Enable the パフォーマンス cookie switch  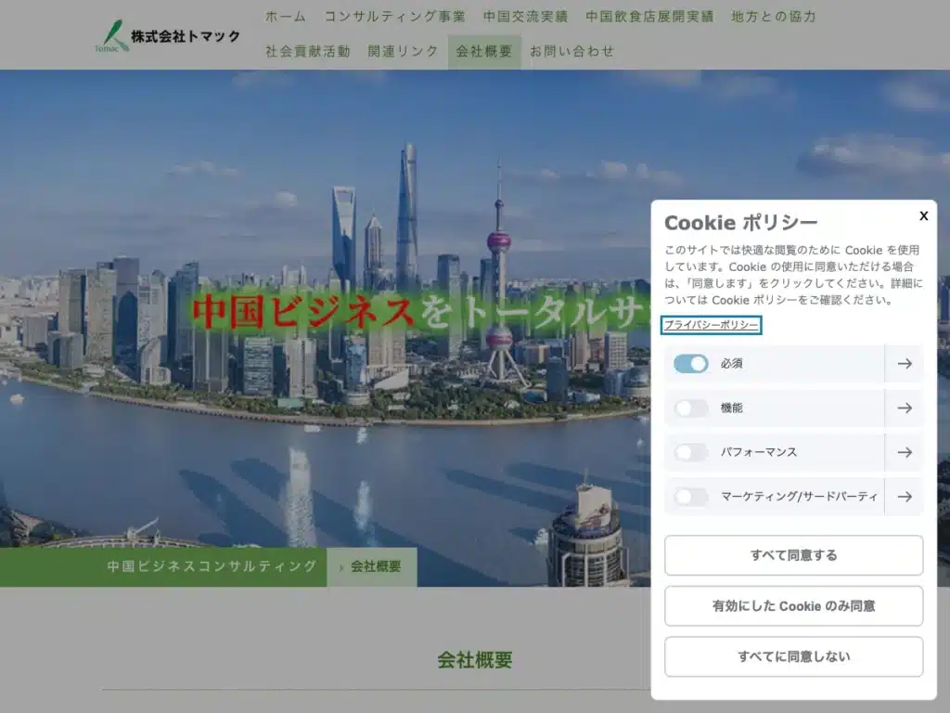[690, 452]
